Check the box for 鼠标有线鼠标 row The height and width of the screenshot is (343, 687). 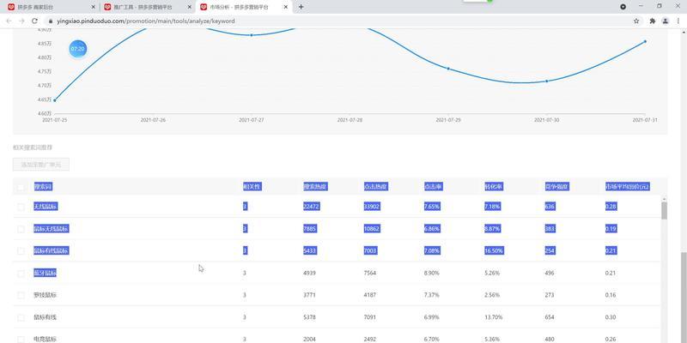(21, 251)
